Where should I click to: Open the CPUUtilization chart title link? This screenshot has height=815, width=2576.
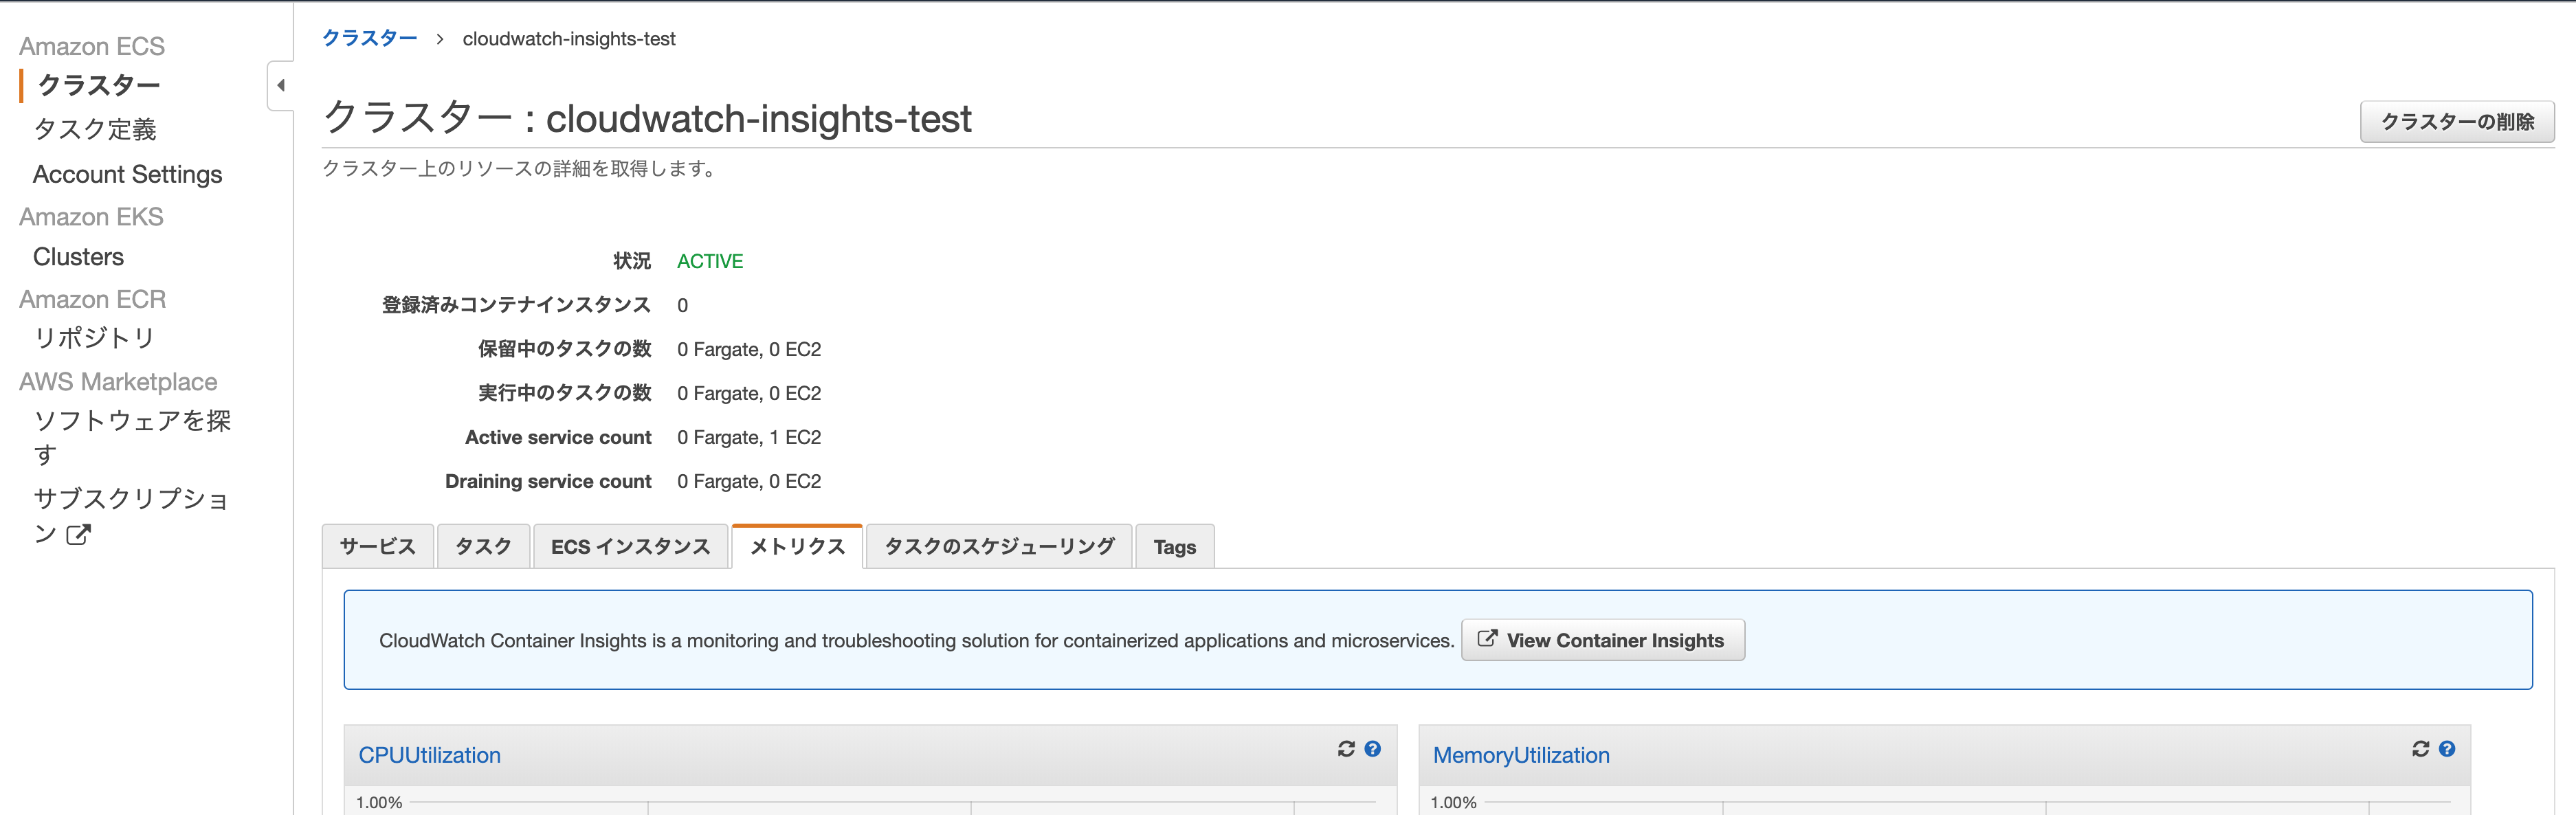[x=429, y=756]
